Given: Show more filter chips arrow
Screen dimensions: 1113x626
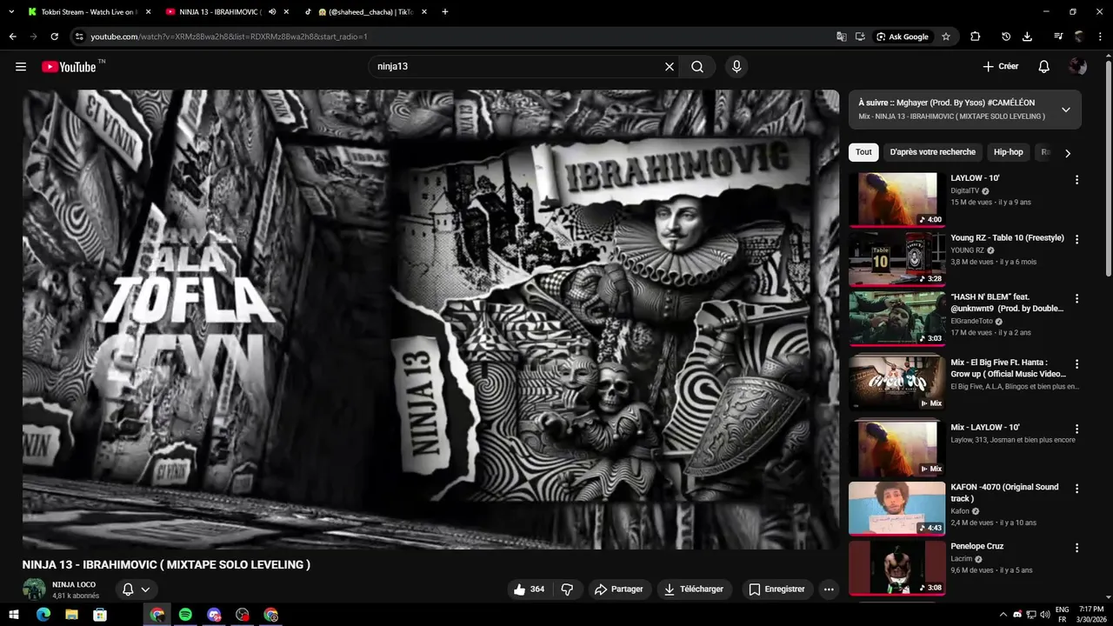Looking at the screenshot, I should click(1068, 153).
